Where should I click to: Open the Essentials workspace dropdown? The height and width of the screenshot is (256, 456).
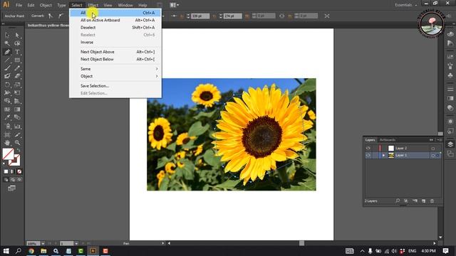406,5
